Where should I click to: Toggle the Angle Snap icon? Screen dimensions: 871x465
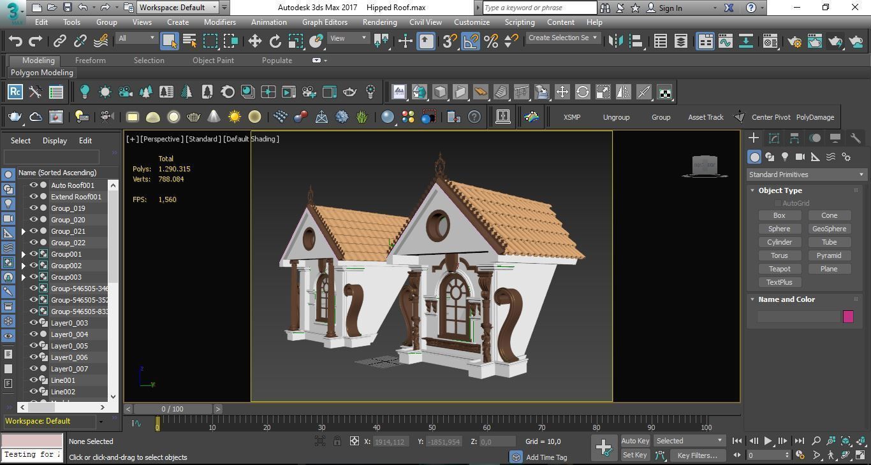click(471, 41)
